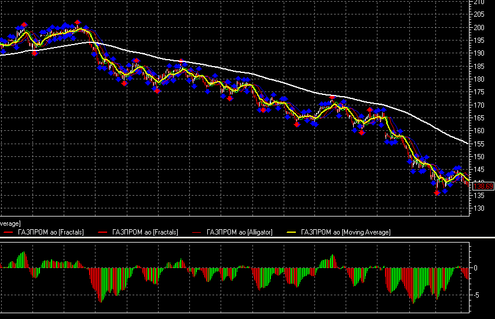The image size is (495, 319).
Task: Click the red Alligator legend line swatch
Action: (197, 233)
